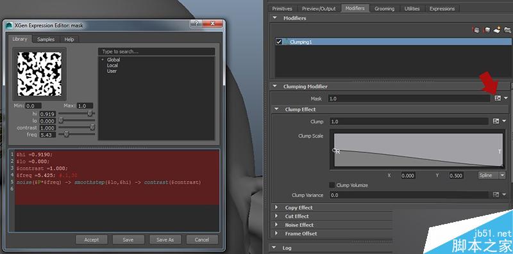Click the ramp Y value field
513x254 pixels.
pyautogui.click(x=456, y=175)
